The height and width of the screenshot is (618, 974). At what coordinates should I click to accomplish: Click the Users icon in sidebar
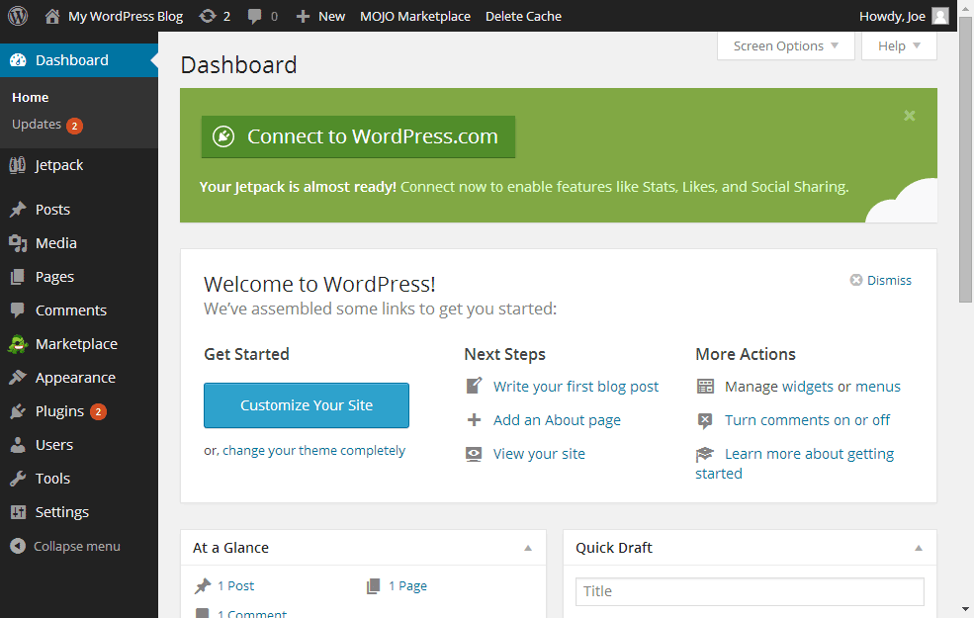[18, 445]
